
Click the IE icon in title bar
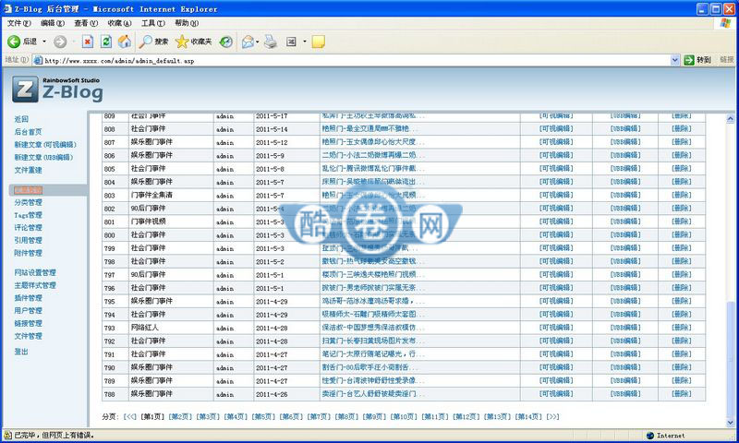pyautogui.click(x=7, y=8)
